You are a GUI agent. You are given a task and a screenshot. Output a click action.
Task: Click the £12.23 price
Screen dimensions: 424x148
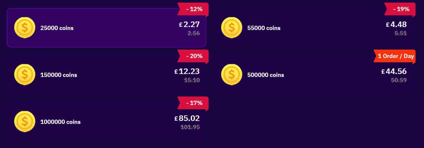coord(187,71)
